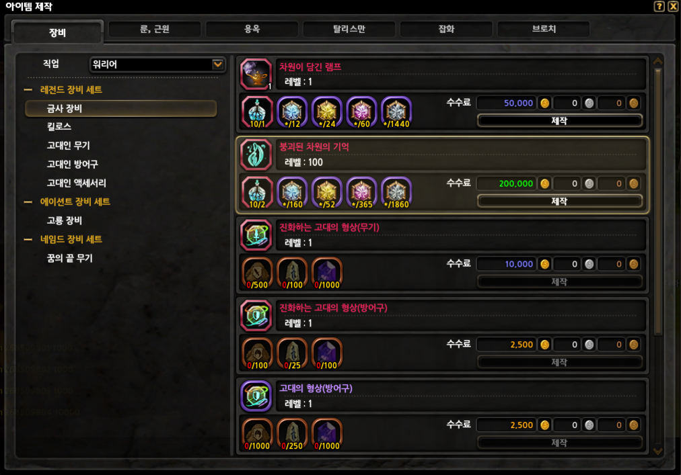The image size is (681, 475).
Task: Click the purple material icon labeled 0/1000 under 무기
Action: click(x=326, y=273)
